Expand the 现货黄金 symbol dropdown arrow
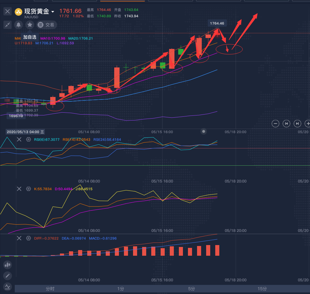This screenshot has height=294, width=310. pyautogui.click(x=53, y=12)
